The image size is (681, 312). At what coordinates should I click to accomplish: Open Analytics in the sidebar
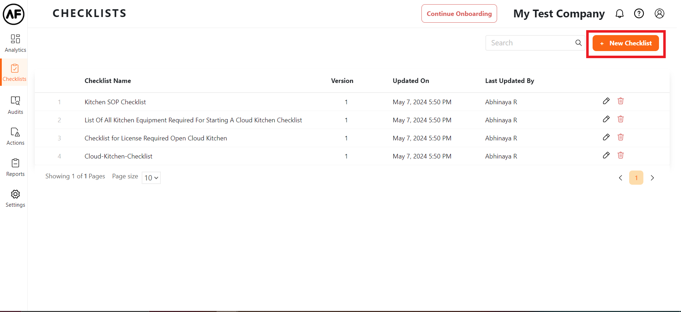click(15, 43)
